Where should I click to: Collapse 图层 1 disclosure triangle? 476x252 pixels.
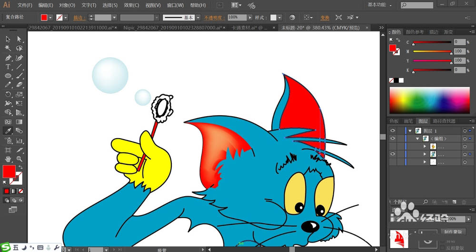click(x=410, y=131)
